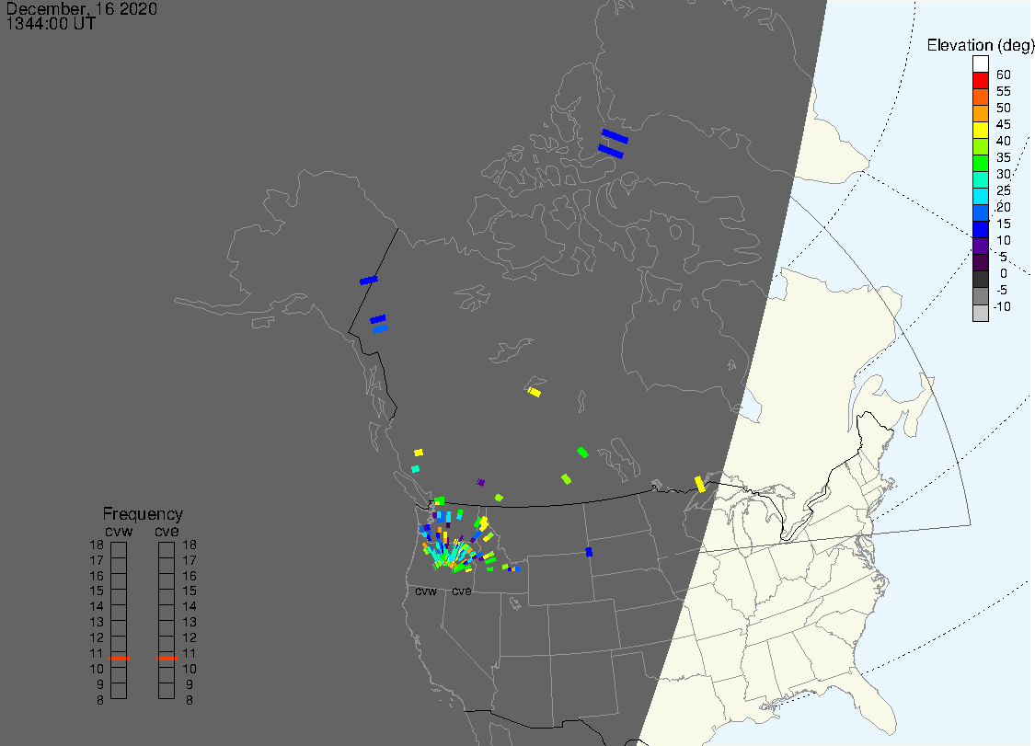The image size is (1035, 746).
Task: Click the white top swatch in Elevation legend
Action: [980, 63]
